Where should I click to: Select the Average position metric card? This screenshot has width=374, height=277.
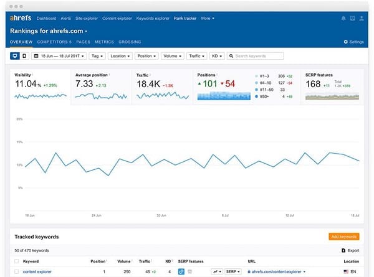[x=101, y=87]
